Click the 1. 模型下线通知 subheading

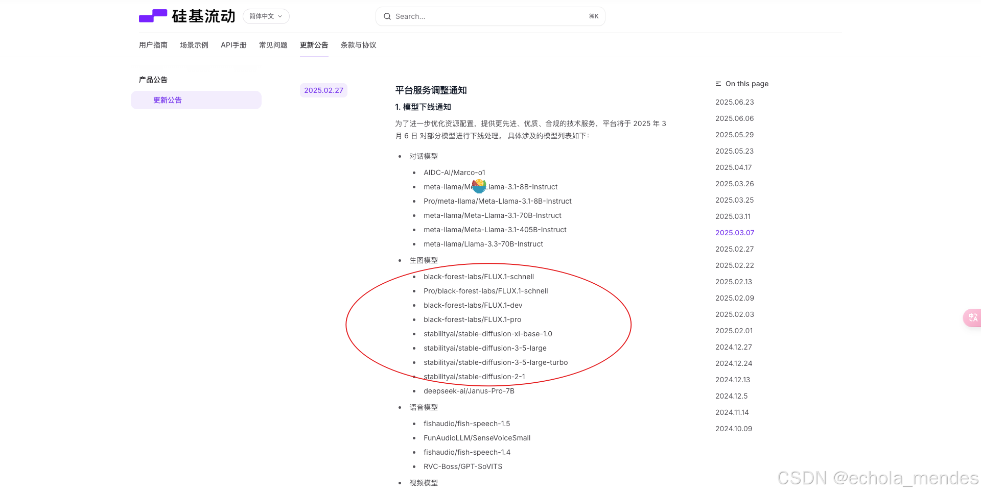pos(423,107)
